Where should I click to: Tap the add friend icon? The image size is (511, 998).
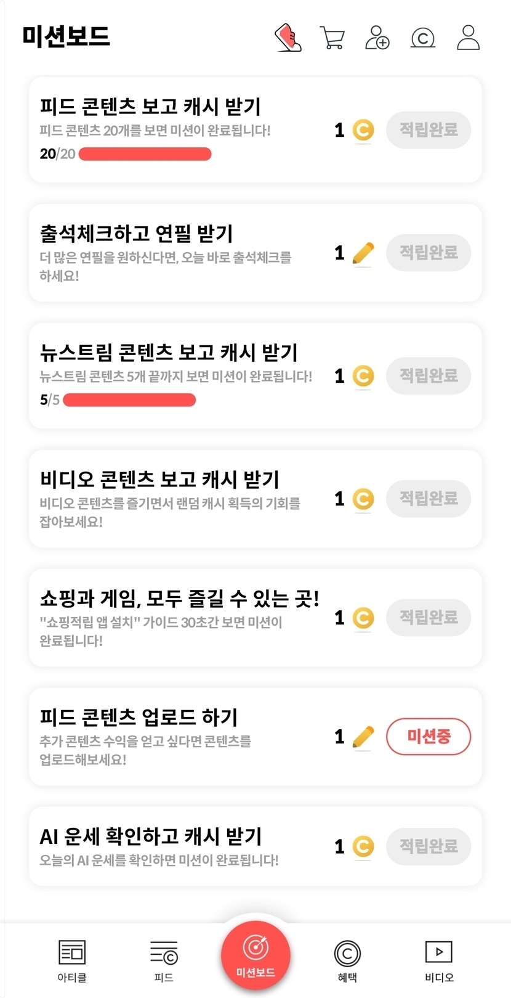coord(377,38)
